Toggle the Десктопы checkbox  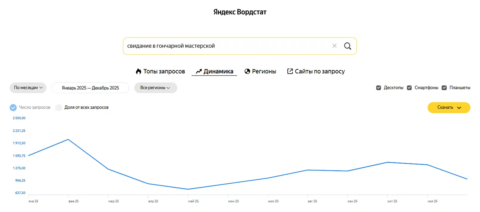coord(379,88)
